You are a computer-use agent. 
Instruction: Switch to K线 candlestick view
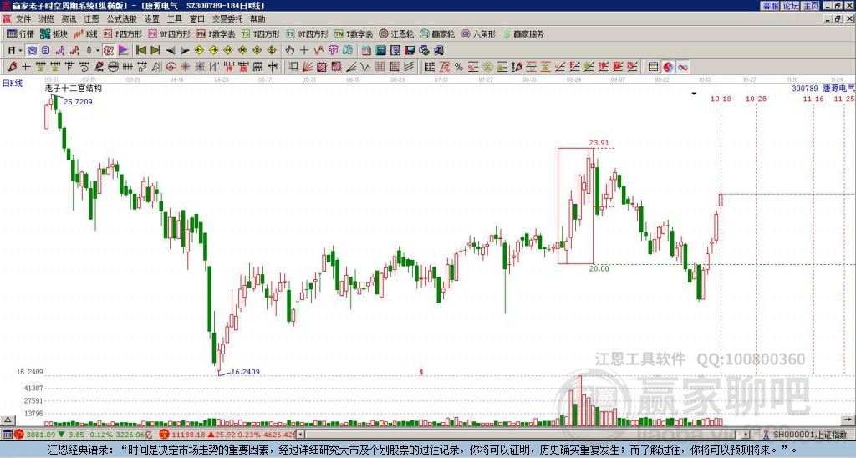coord(85,33)
